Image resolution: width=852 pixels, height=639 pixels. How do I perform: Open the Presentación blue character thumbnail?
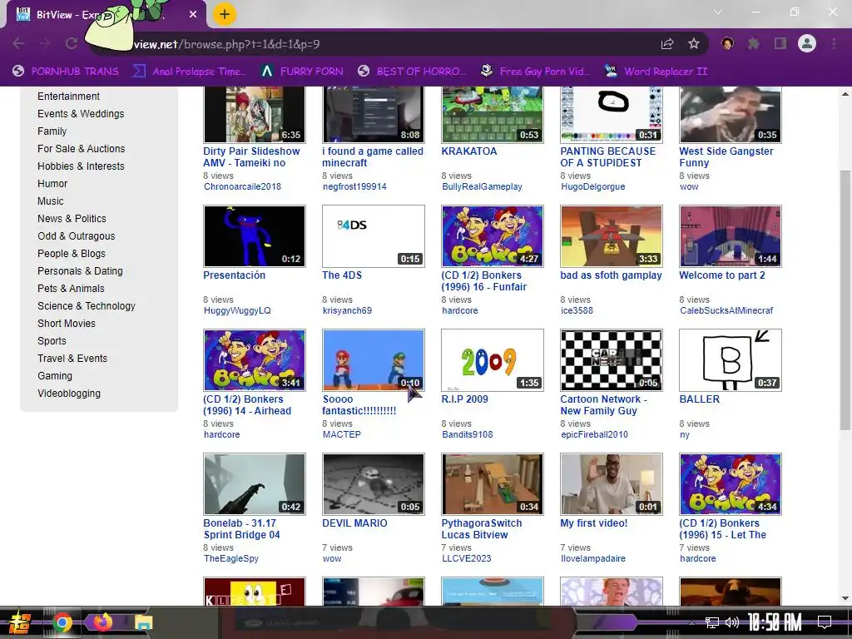tap(255, 235)
